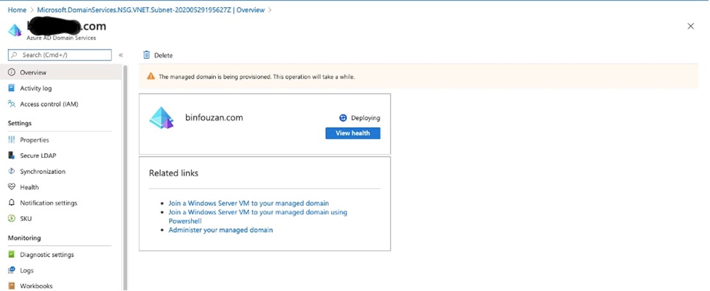Open Microsoft.DomainServices deployment Overview breadcrumb
The height and width of the screenshot is (291, 710).
coord(151,10)
